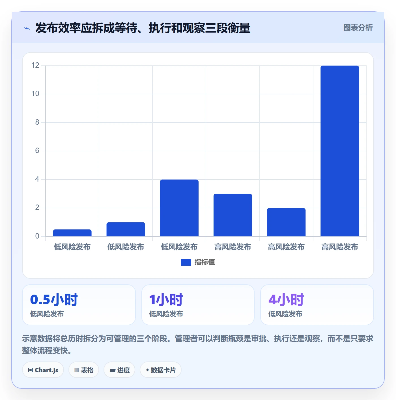
Task: Click the diamond icon in the 数据卡片 chip
Action: pos(147,370)
